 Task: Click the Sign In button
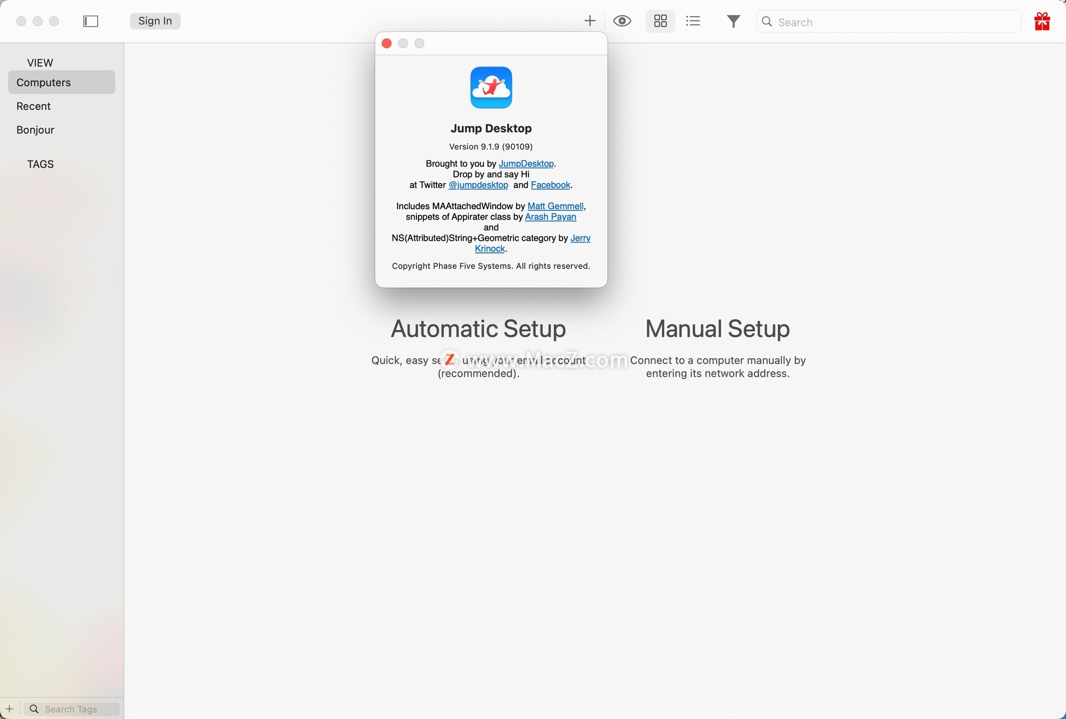click(x=155, y=21)
